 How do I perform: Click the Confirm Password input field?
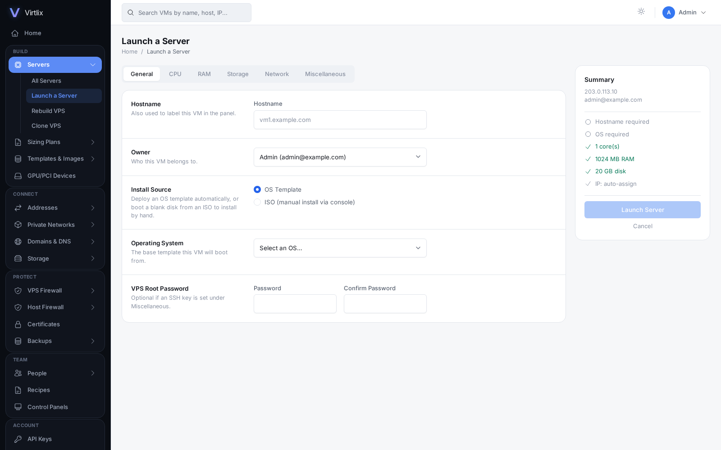tap(385, 304)
